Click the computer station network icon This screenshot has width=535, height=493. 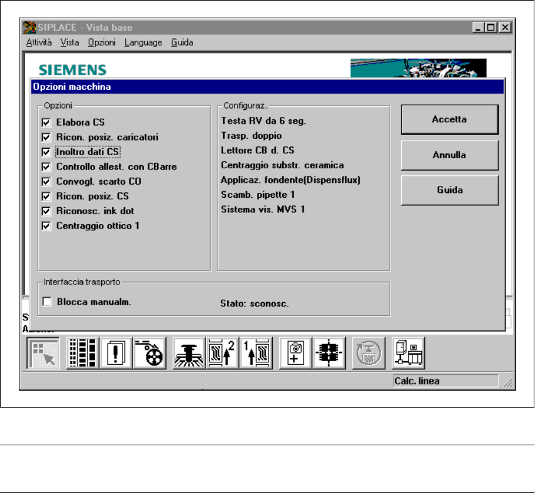click(409, 353)
